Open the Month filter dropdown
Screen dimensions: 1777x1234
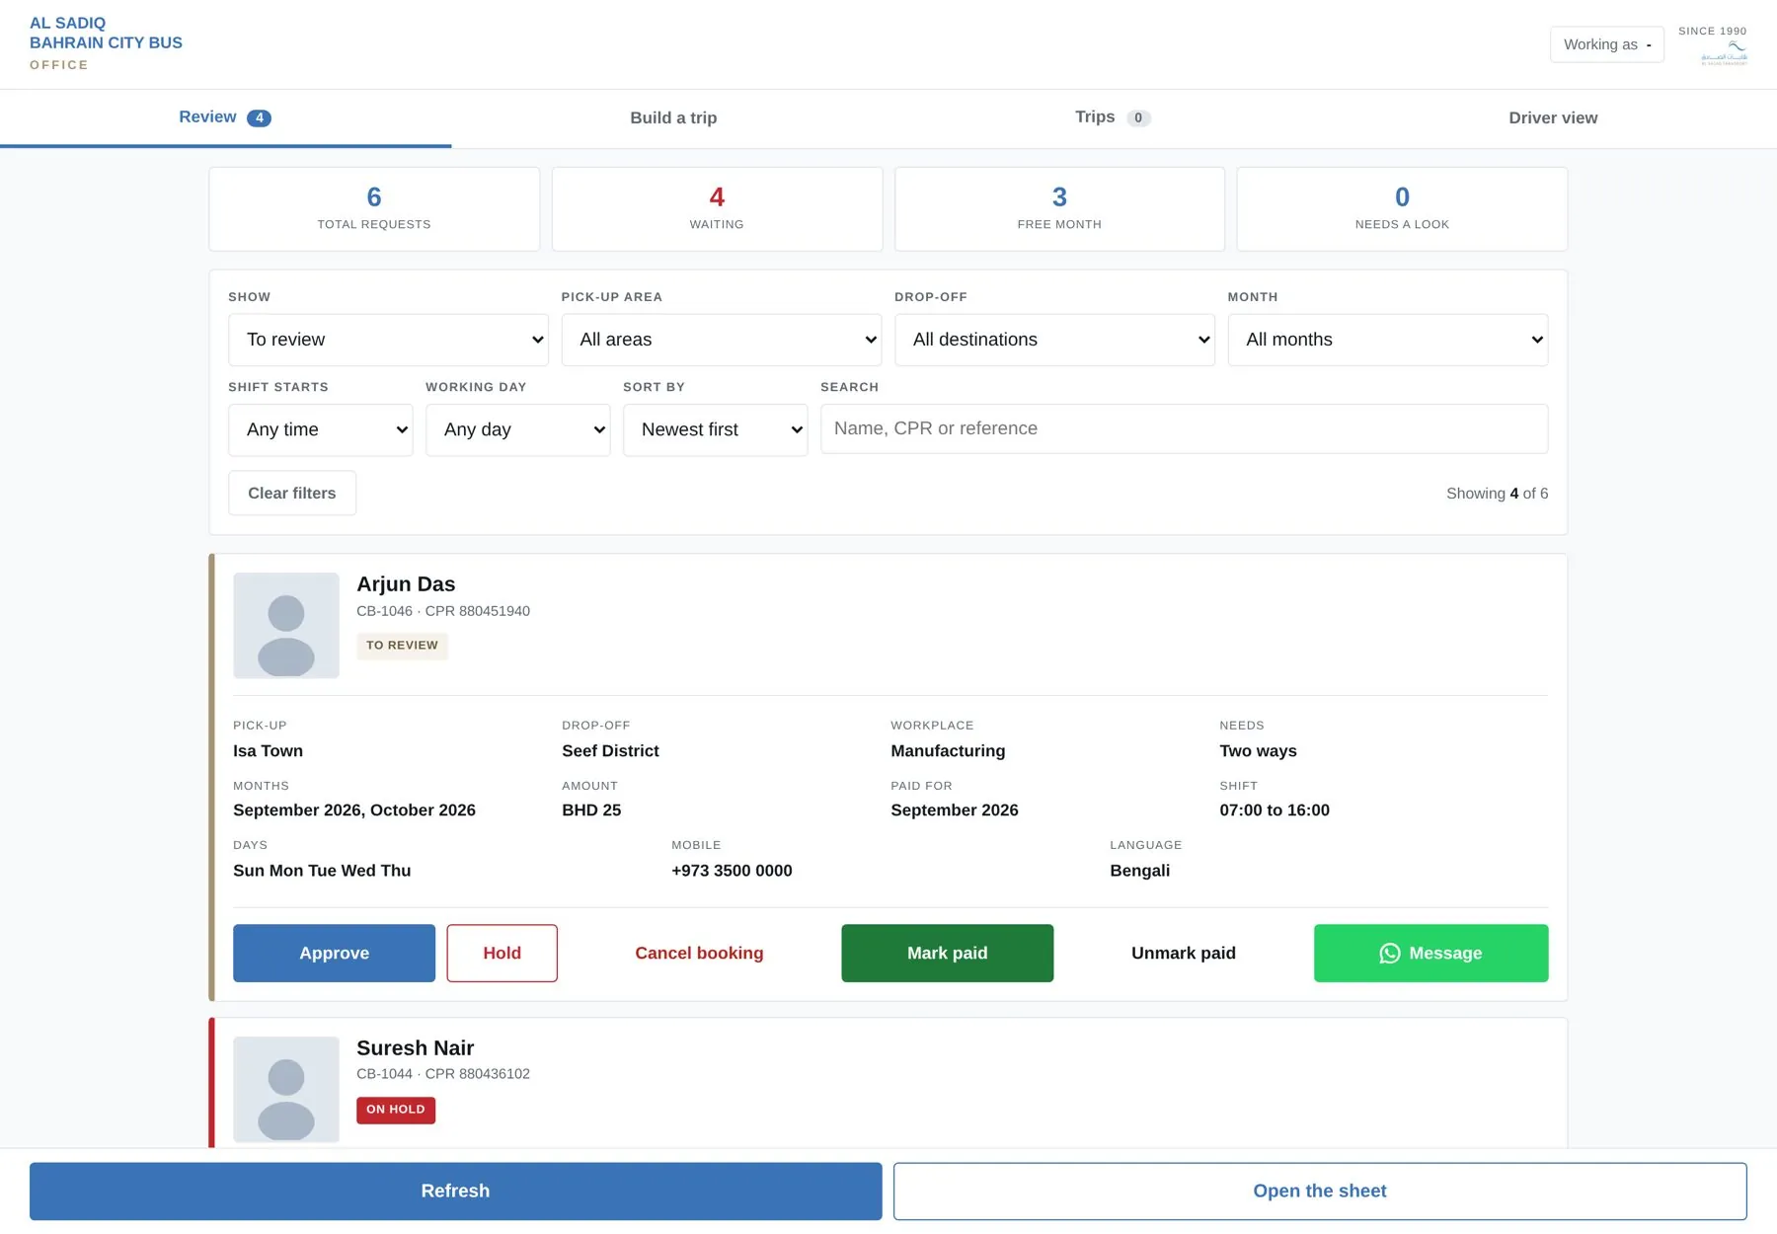click(1388, 340)
